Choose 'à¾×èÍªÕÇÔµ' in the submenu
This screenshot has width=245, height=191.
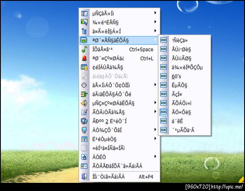pos(187,67)
